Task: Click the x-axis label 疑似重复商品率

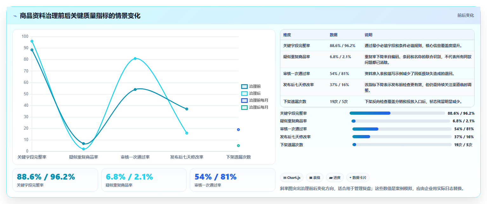Action: click(83, 157)
